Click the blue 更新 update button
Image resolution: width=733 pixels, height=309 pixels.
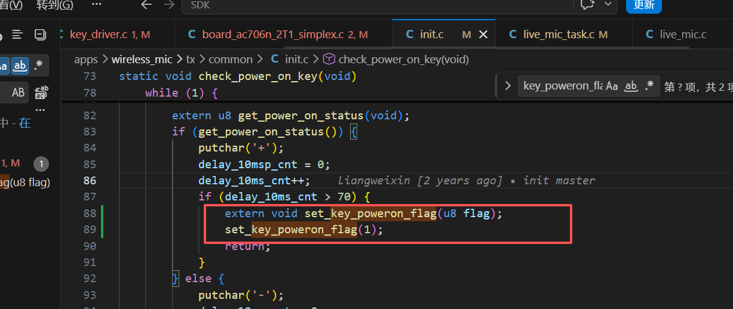643,5
